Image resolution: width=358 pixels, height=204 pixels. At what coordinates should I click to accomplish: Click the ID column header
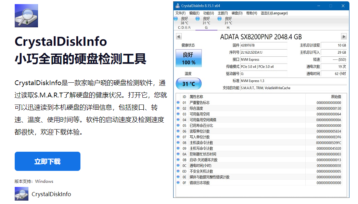coord(184,97)
